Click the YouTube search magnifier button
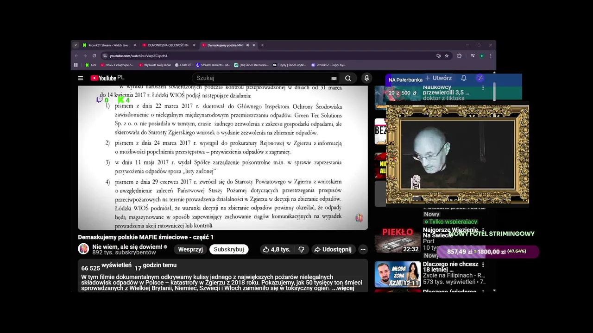The height and width of the screenshot is (333, 593). [348, 78]
